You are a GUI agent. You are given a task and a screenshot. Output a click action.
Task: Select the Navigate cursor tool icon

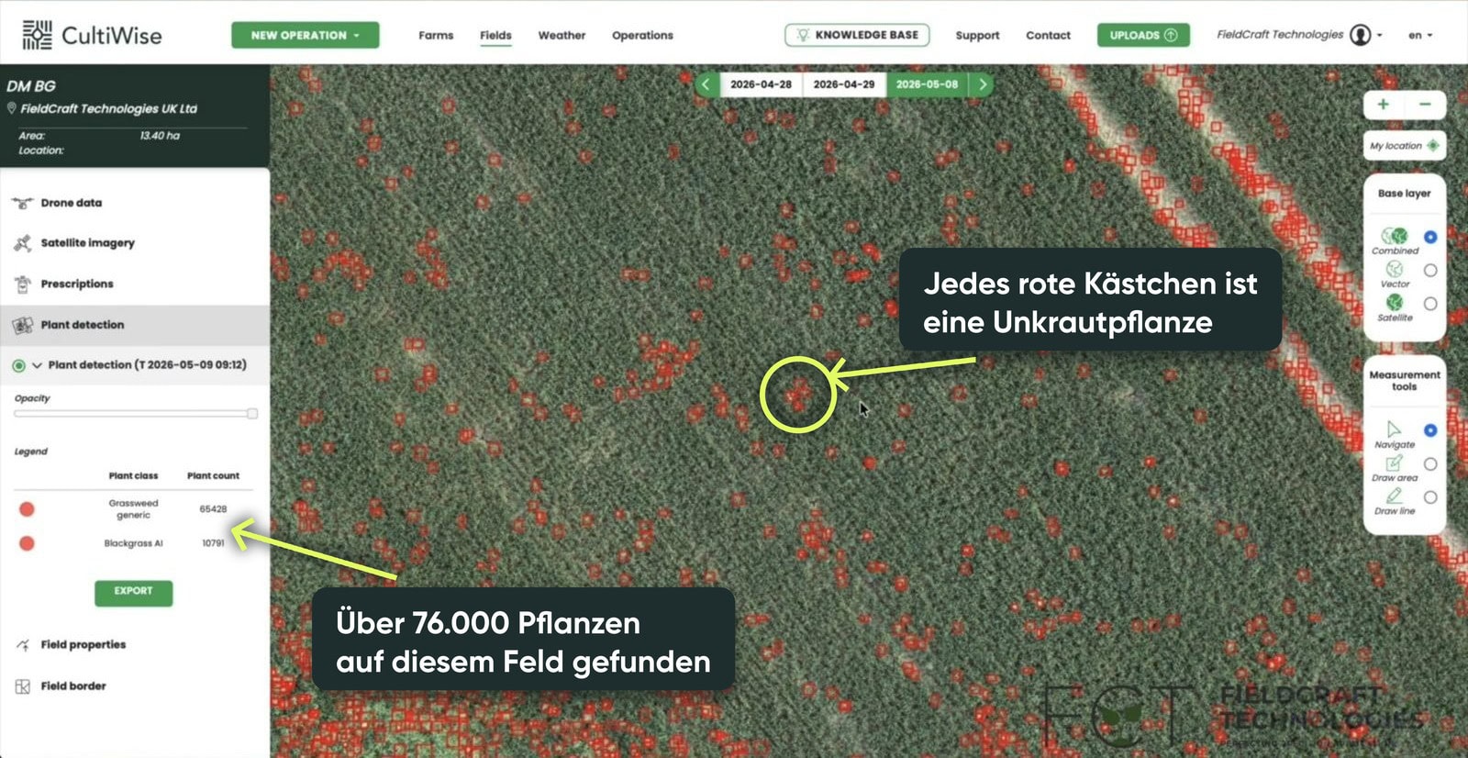1394,429
